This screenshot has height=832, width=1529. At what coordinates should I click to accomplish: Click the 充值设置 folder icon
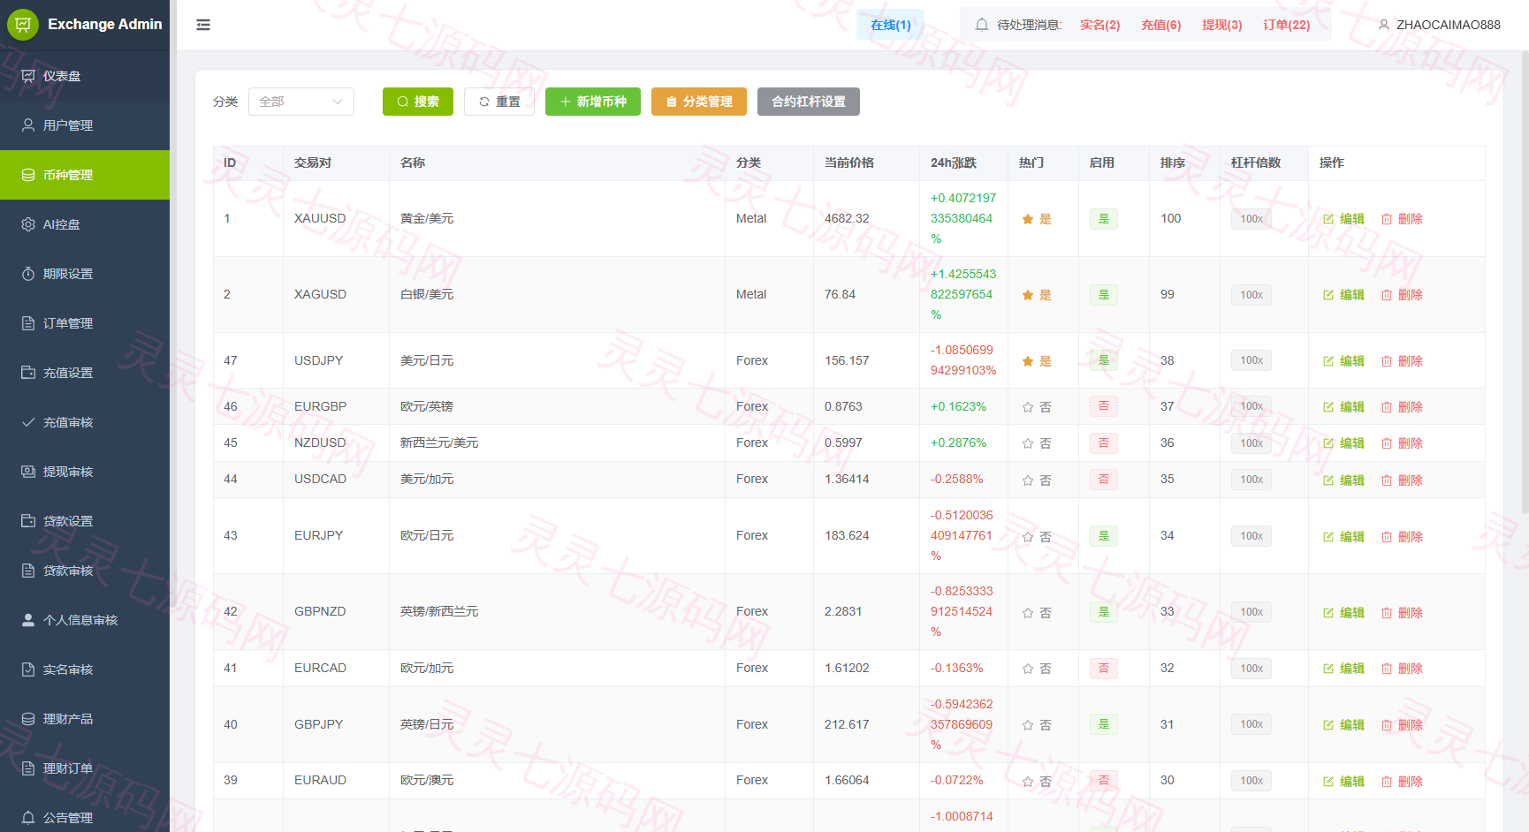[x=28, y=373]
